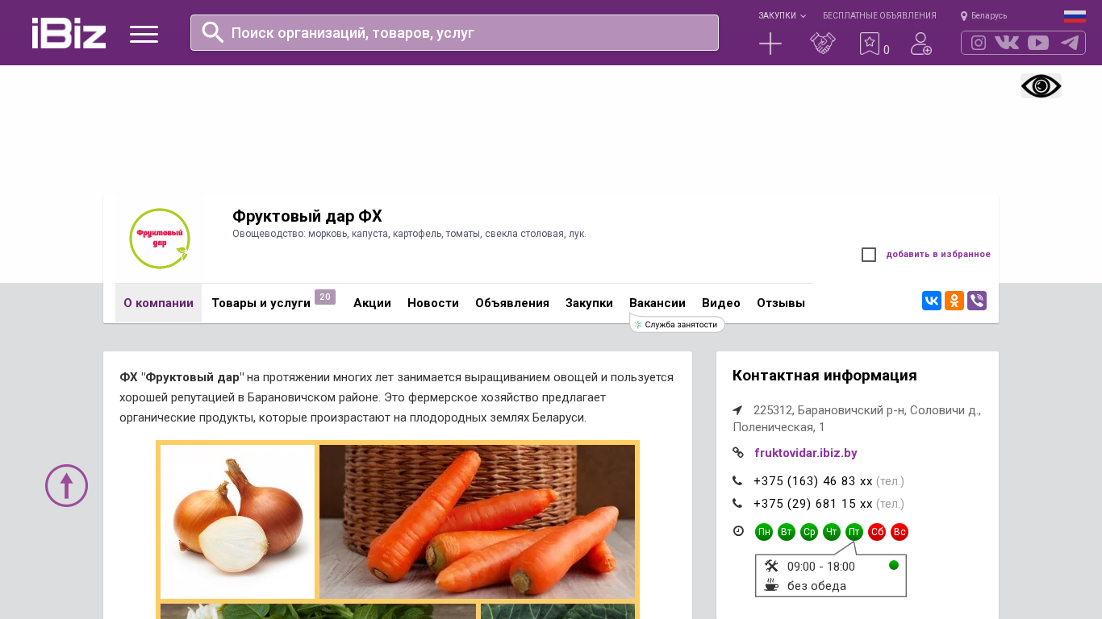Open the YouTube channel icon
Image resolution: width=1102 pixels, height=619 pixels.
tap(1038, 43)
